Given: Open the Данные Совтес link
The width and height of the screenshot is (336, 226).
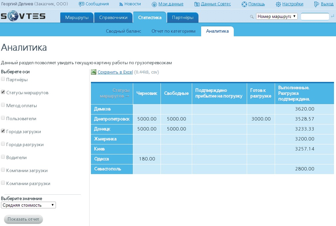Looking at the screenshot, I should (216, 4).
